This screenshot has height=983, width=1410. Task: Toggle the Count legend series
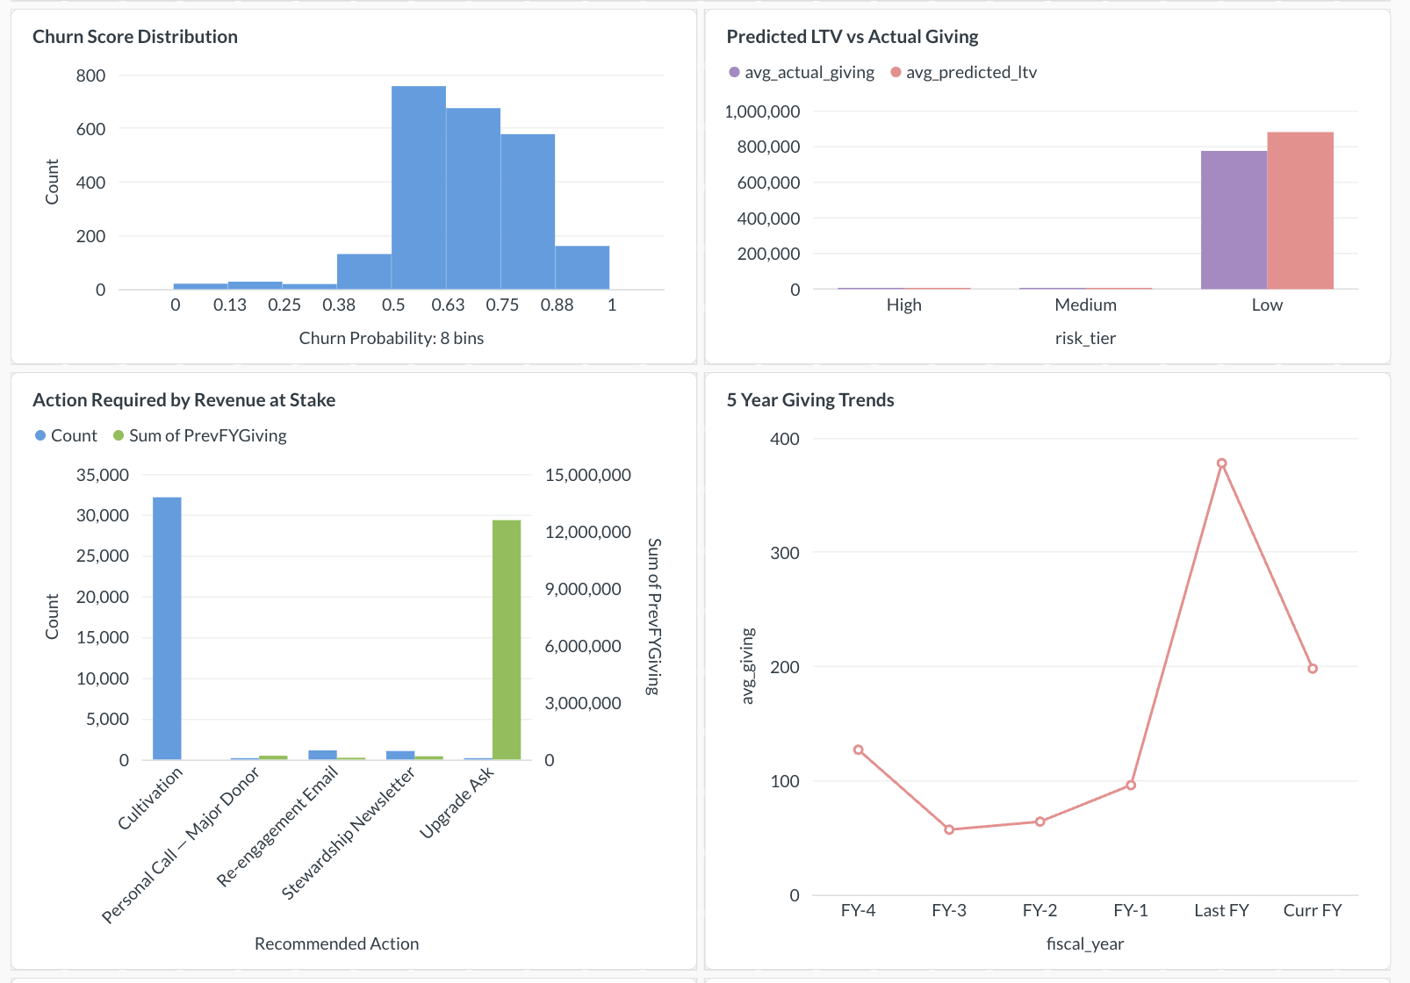(66, 436)
